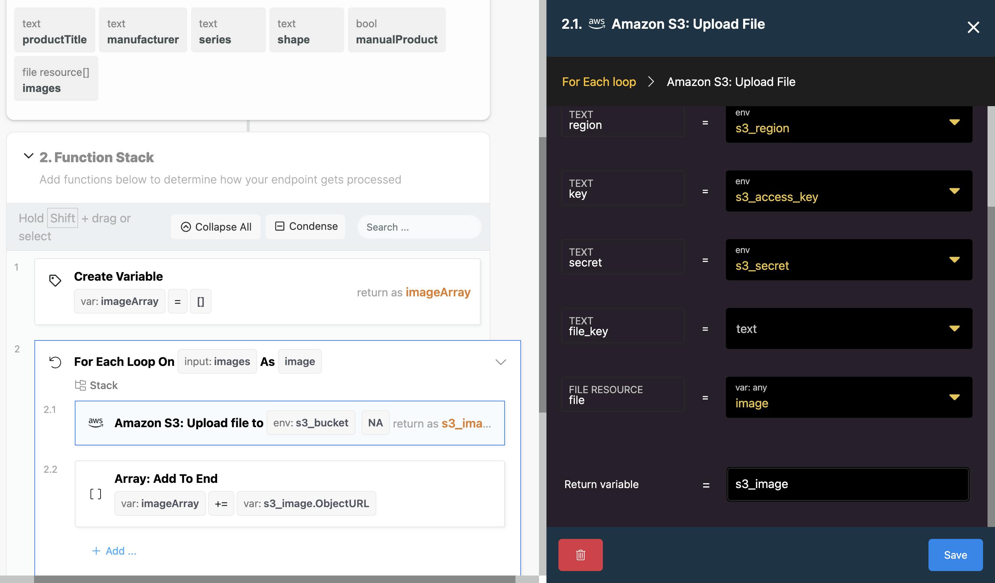Click the Condense button
The width and height of the screenshot is (995, 583).
pyautogui.click(x=305, y=226)
